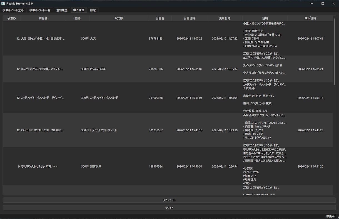
Task: Sort by カテゴリ column header
Action: tap(119, 18)
